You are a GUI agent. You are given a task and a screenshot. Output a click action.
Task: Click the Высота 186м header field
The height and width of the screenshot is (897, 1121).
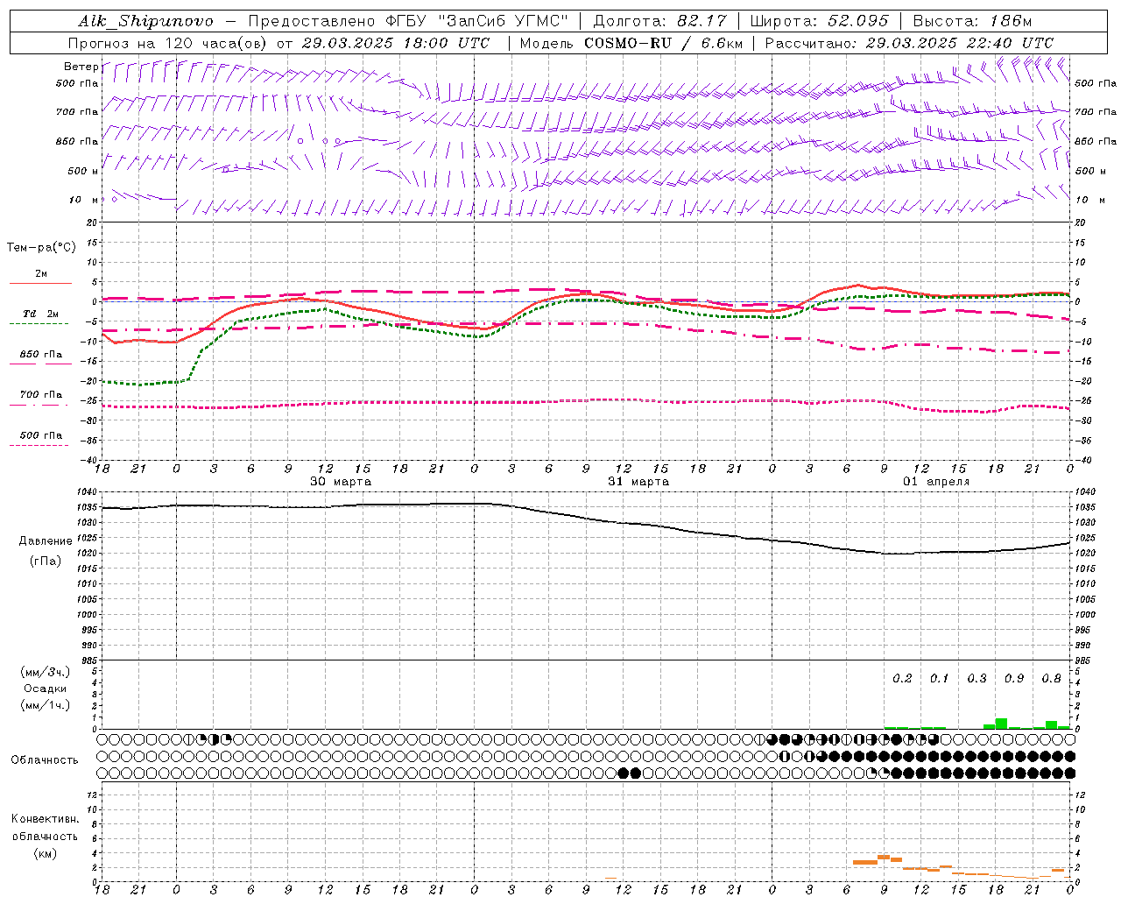pos(971,21)
